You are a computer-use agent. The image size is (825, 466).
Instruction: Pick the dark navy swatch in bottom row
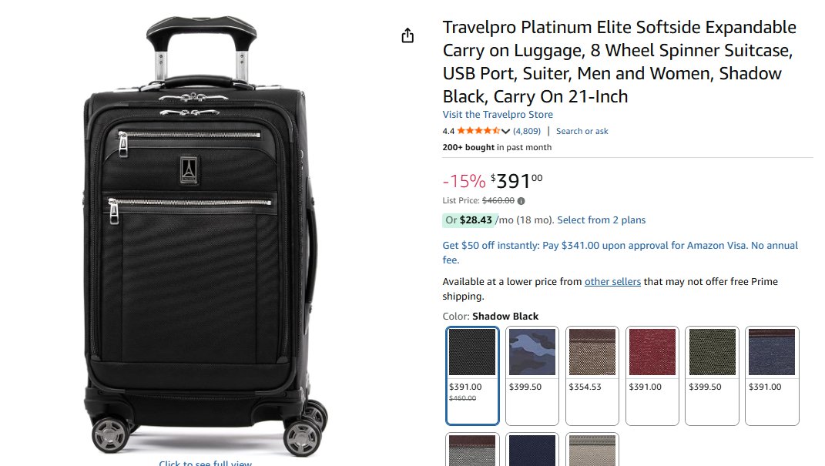tap(532, 450)
